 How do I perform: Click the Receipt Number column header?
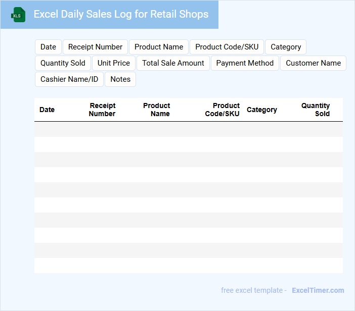tap(102, 110)
